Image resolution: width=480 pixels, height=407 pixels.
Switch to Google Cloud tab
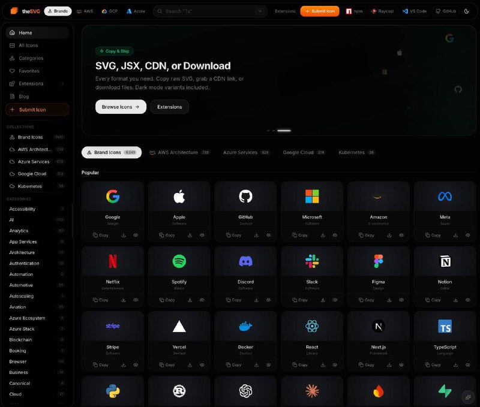pos(304,152)
